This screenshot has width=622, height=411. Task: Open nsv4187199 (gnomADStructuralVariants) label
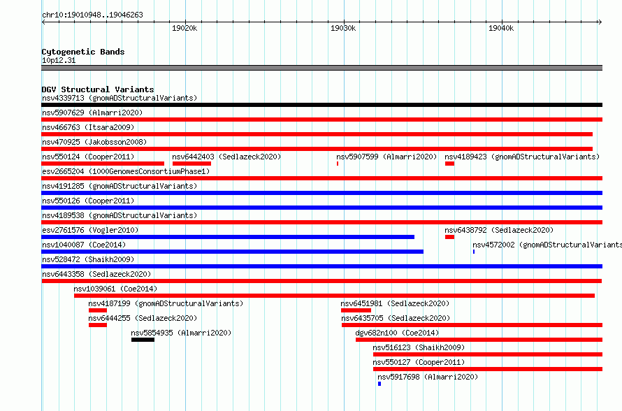(166, 303)
